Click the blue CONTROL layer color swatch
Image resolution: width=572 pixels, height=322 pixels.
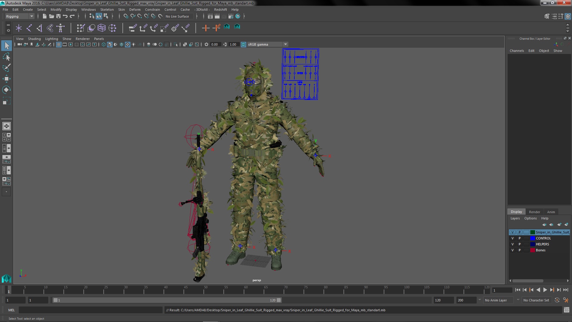[532, 238]
